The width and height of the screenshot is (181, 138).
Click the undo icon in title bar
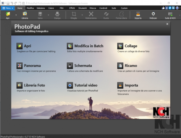coord(12,3)
